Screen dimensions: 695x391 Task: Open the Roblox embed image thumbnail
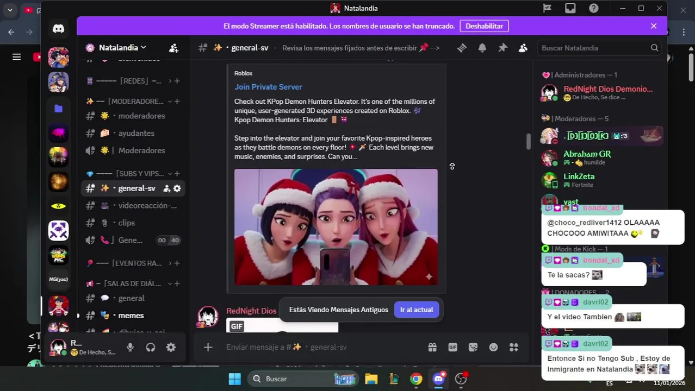(336, 227)
